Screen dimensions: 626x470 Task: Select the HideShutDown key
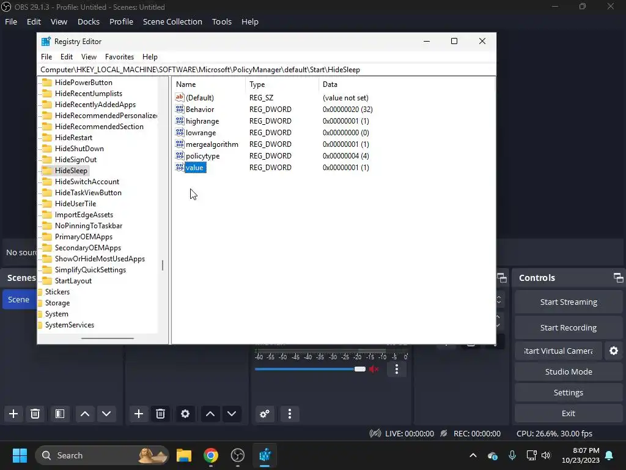(79, 149)
